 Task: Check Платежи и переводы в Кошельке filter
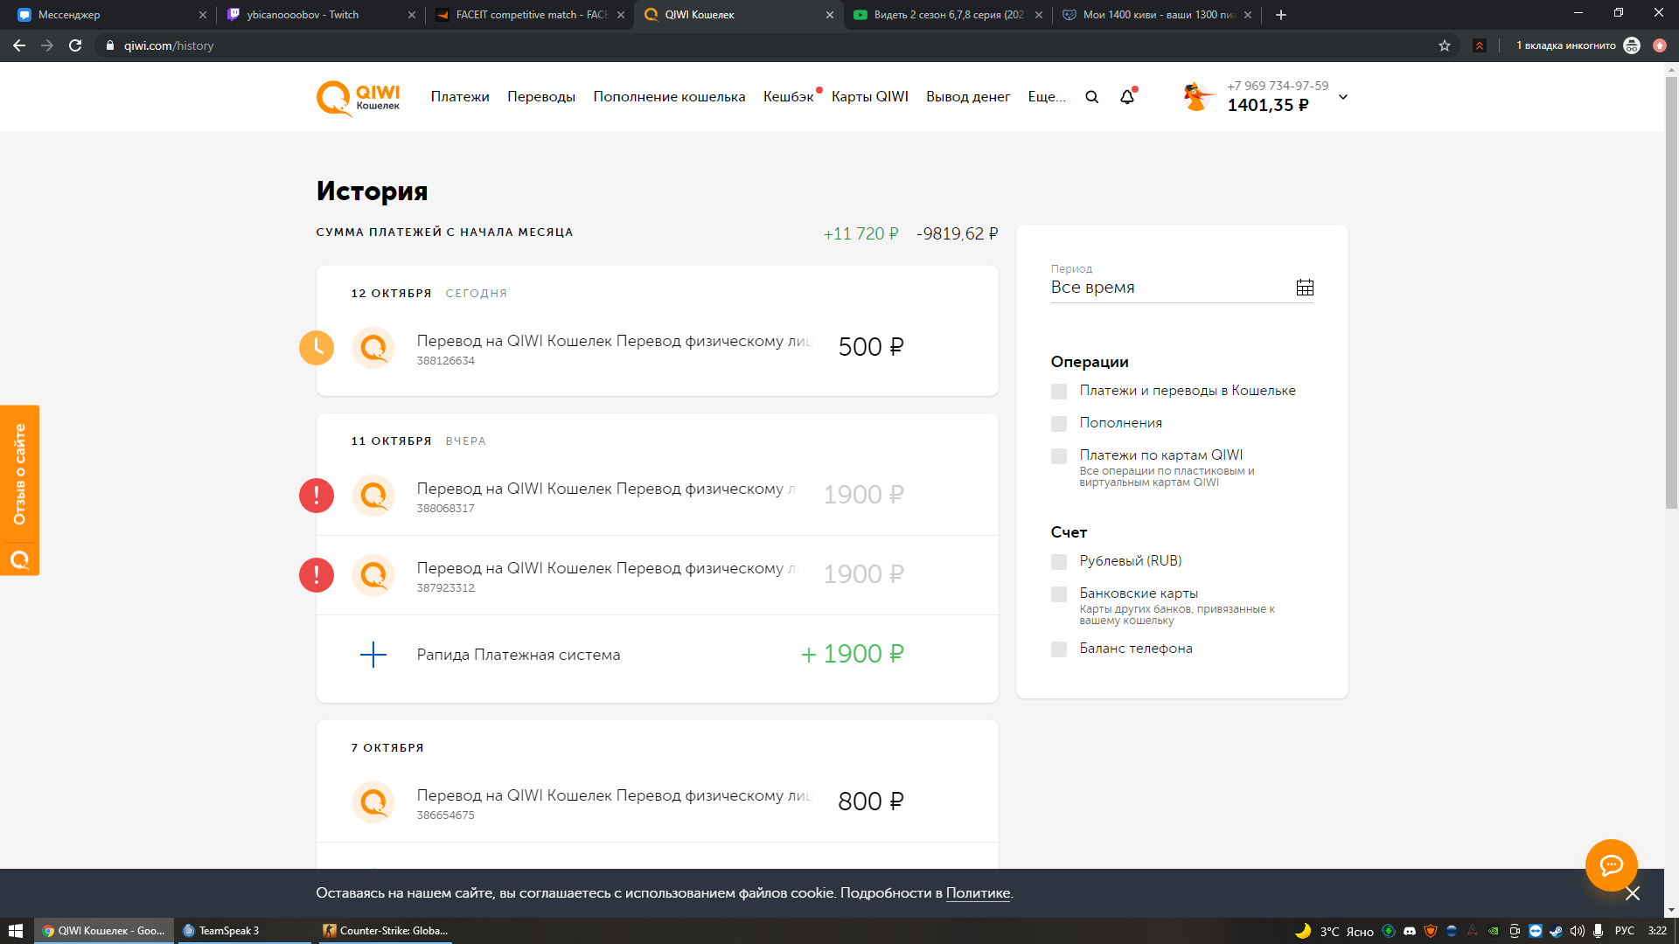coord(1059,392)
